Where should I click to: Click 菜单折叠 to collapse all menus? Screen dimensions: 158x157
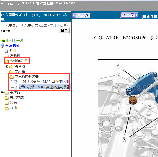coord(31,25)
